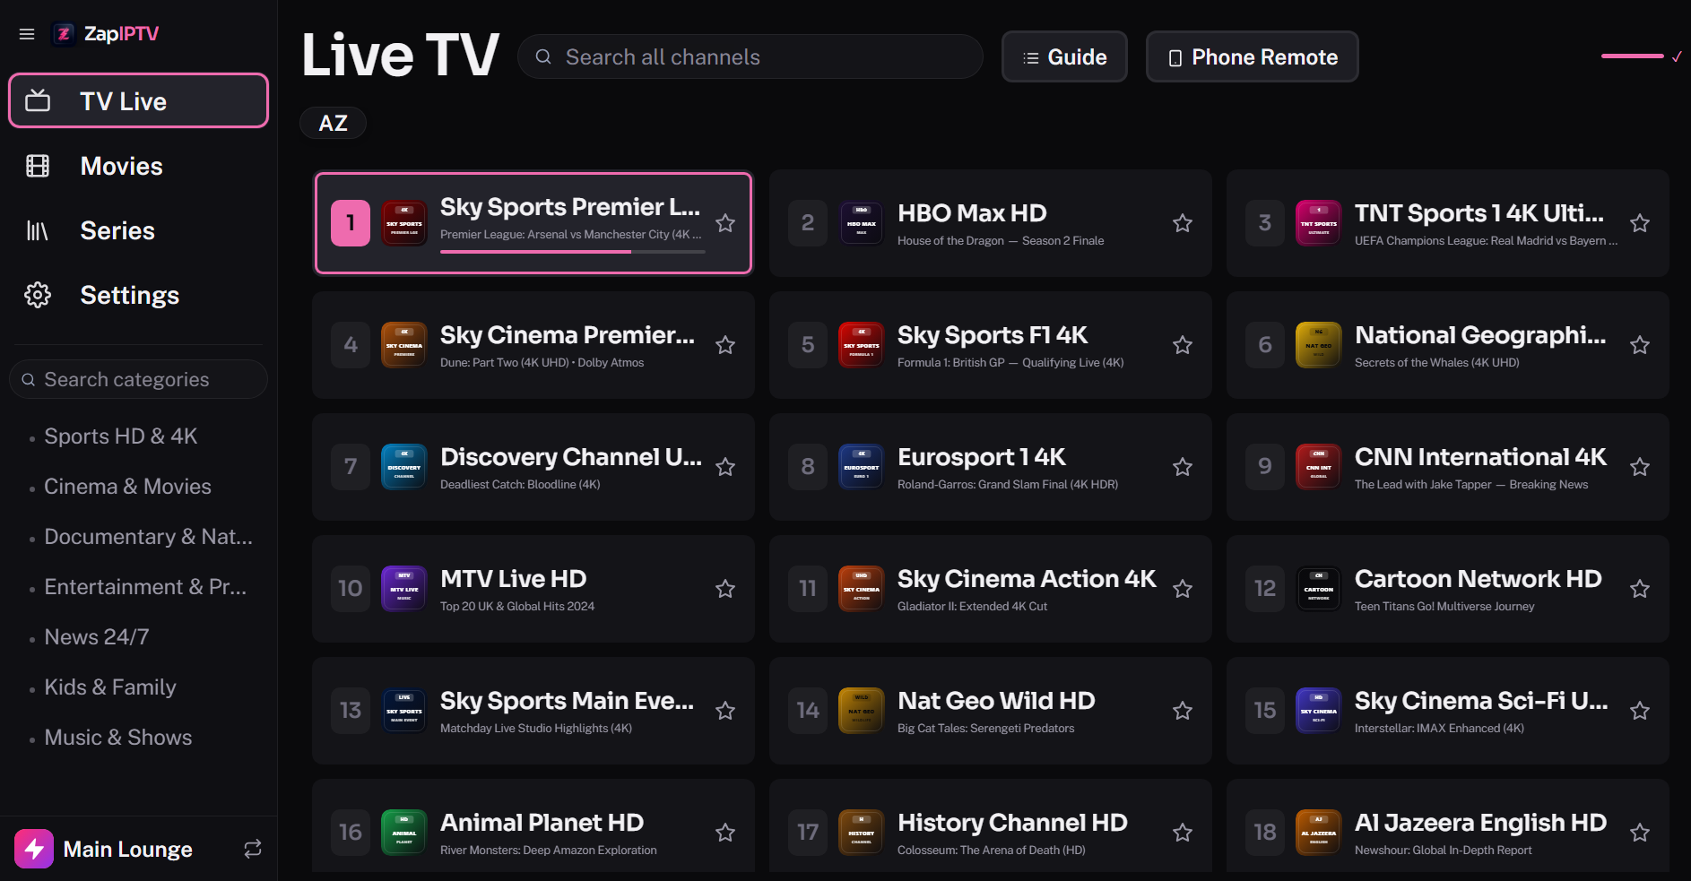Screen dimensions: 1691x881
Task: Click channel number 10 badge
Action: pyautogui.click(x=351, y=589)
